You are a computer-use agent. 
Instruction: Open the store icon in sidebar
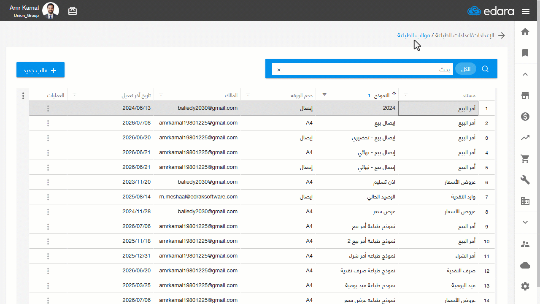[525, 96]
